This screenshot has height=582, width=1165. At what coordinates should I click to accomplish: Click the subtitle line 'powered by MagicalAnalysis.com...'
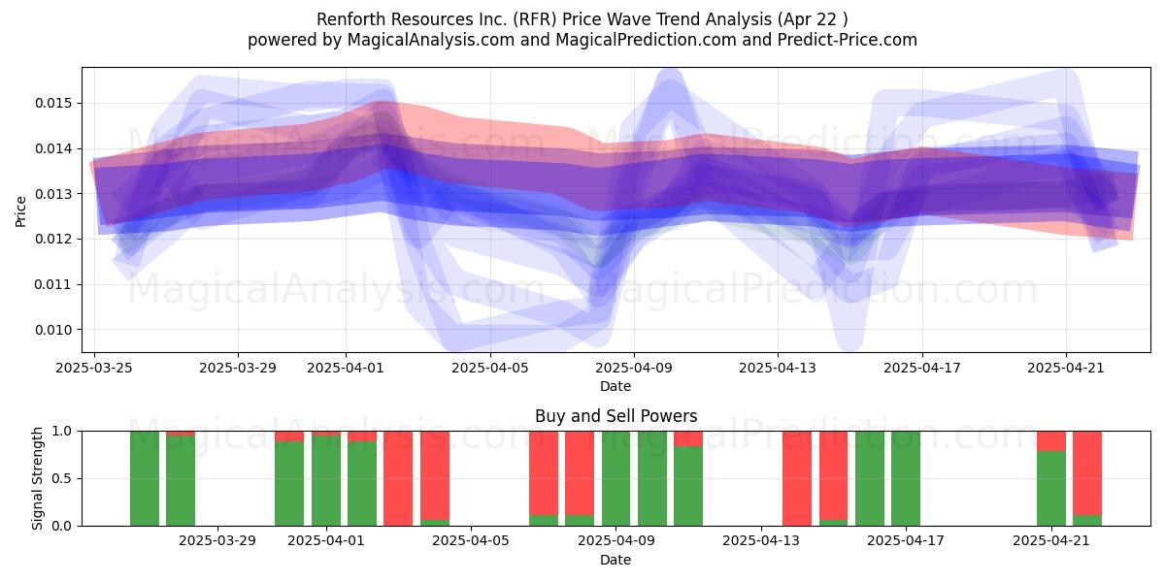point(582,40)
